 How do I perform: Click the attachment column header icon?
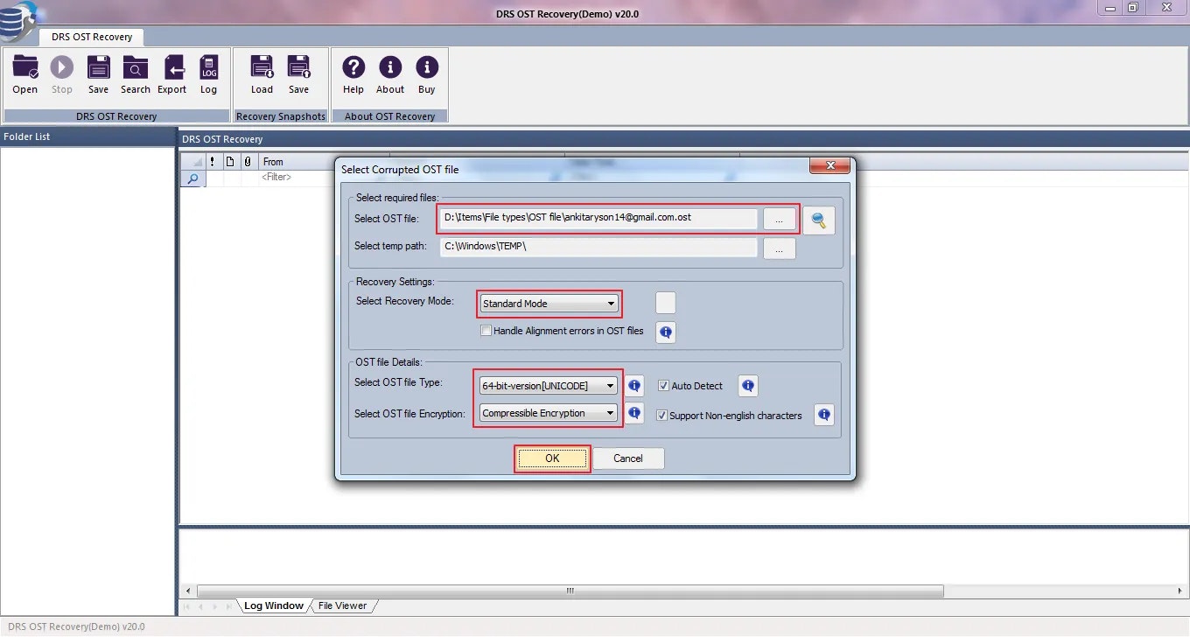coord(248,162)
